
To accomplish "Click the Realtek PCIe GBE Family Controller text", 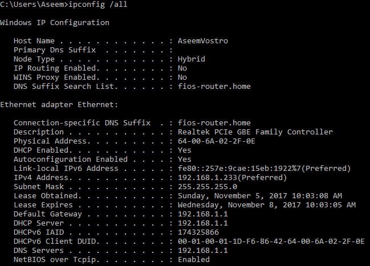I will (255, 132).
